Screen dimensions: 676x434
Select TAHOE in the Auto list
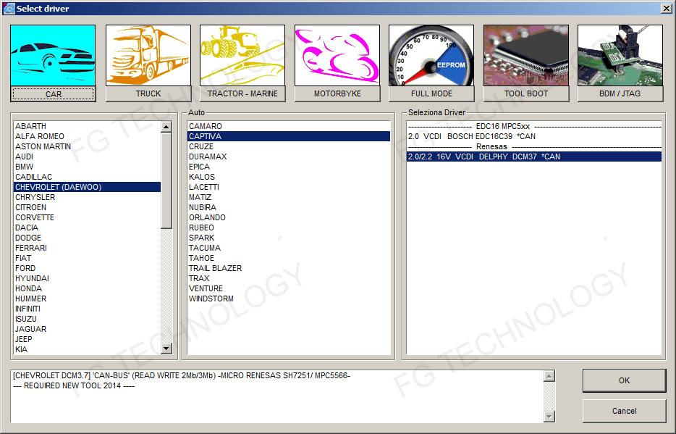coord(289,258)
